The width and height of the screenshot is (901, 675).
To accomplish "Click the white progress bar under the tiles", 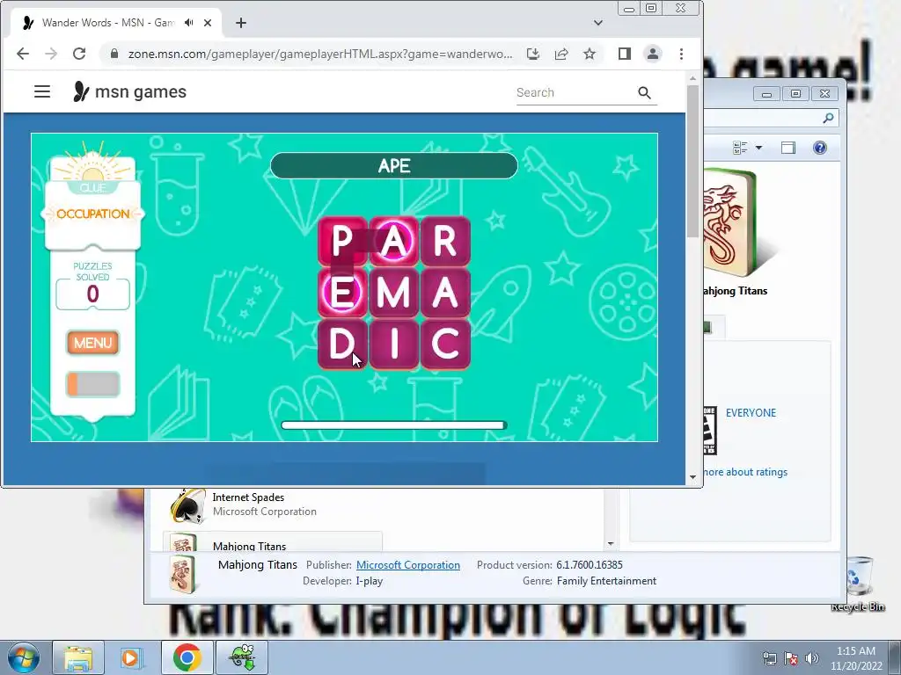I will tap(393, 425).
